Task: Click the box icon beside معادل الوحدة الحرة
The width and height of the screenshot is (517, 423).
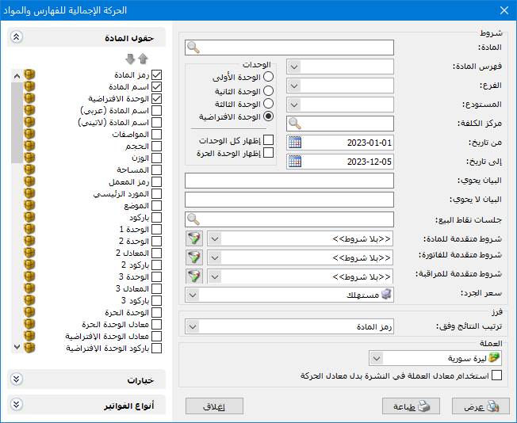Action: (29, 323)
